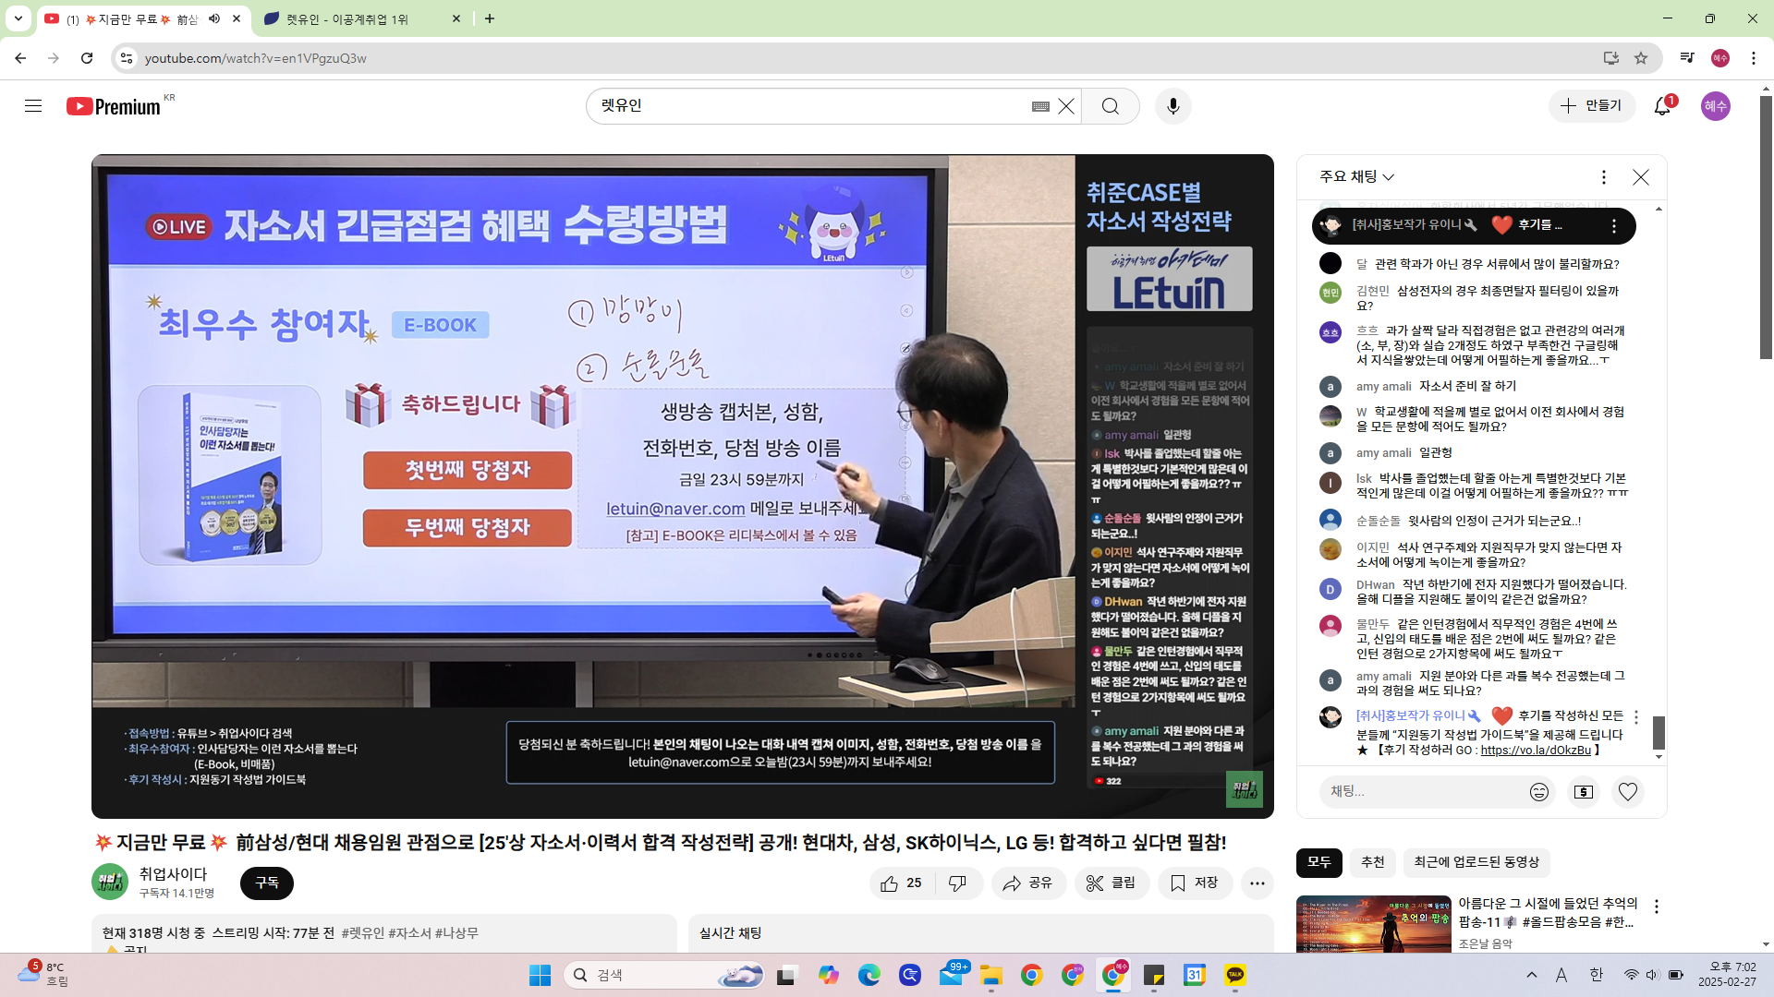Open pinned message three-dot menu

1614,226
